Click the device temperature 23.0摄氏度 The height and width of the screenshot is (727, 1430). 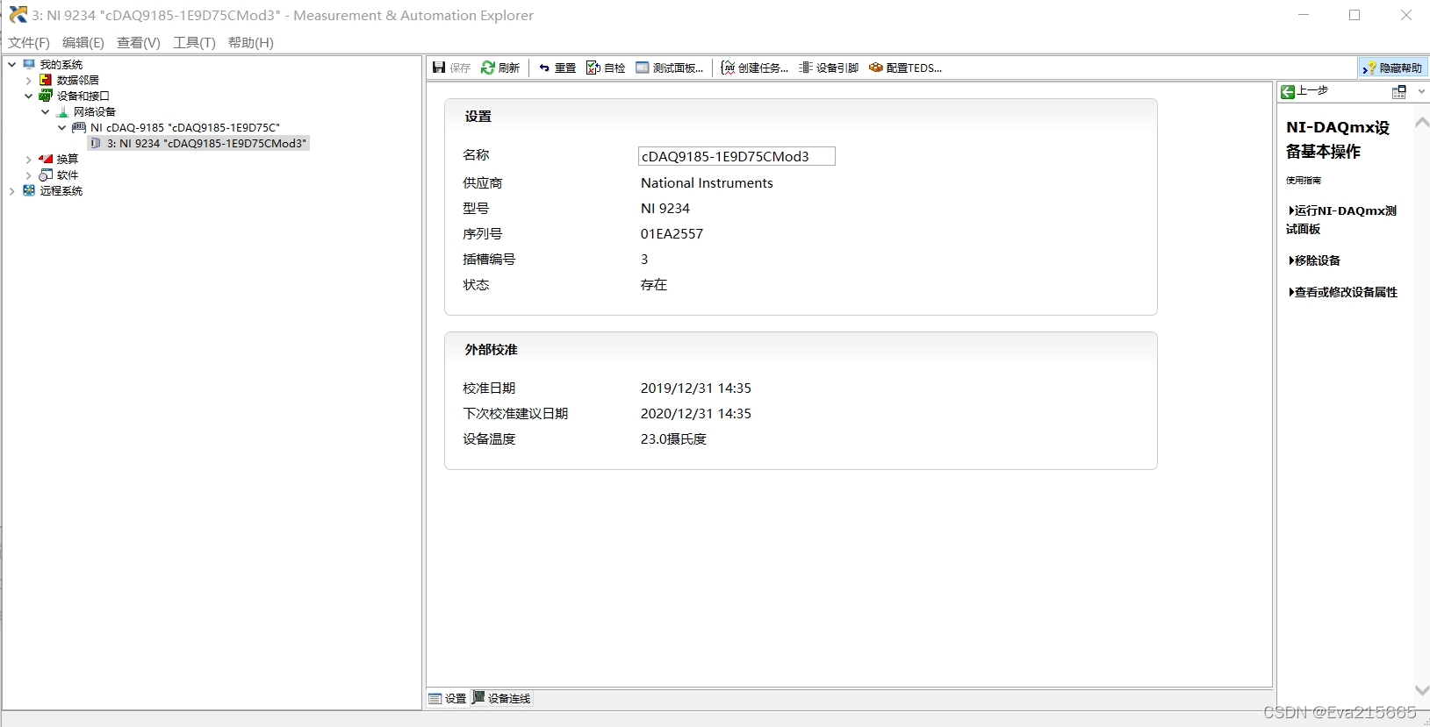pyautogui.click(x=673, y=438)
